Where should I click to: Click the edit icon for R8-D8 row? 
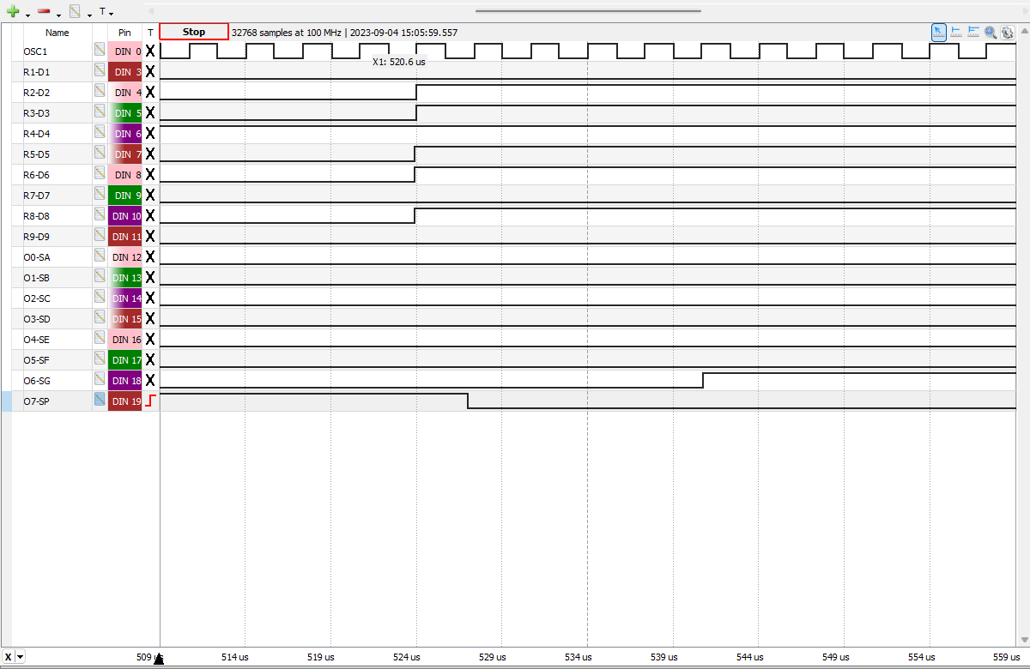[x=100, y=215]
